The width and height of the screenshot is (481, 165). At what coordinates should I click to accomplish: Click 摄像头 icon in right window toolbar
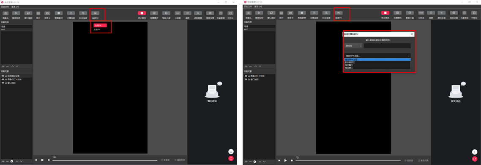[249, 13]
